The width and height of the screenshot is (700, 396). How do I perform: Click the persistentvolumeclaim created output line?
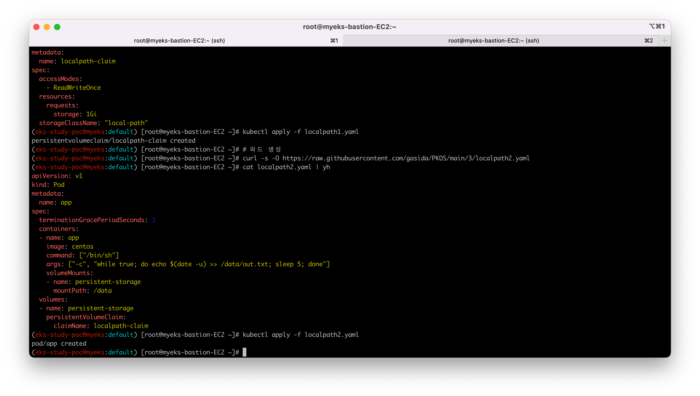114,141
